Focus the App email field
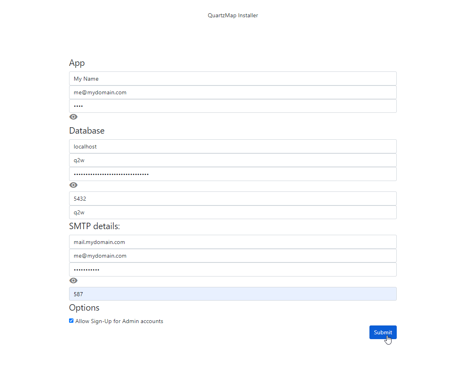Viewport: 461px width, 366px height. [x=233, y=92]
